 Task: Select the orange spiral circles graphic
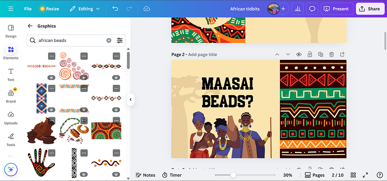[74, 66]
